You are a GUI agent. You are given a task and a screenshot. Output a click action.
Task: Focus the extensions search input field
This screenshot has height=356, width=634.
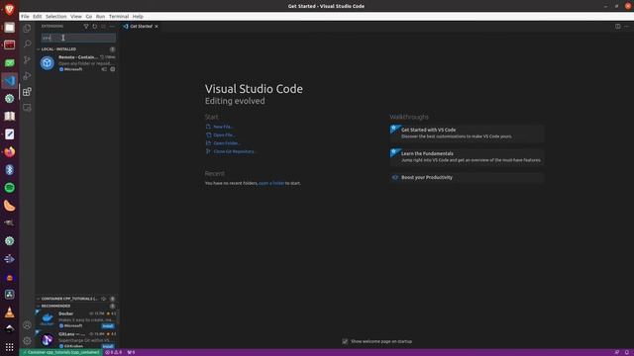coord(78,38)
